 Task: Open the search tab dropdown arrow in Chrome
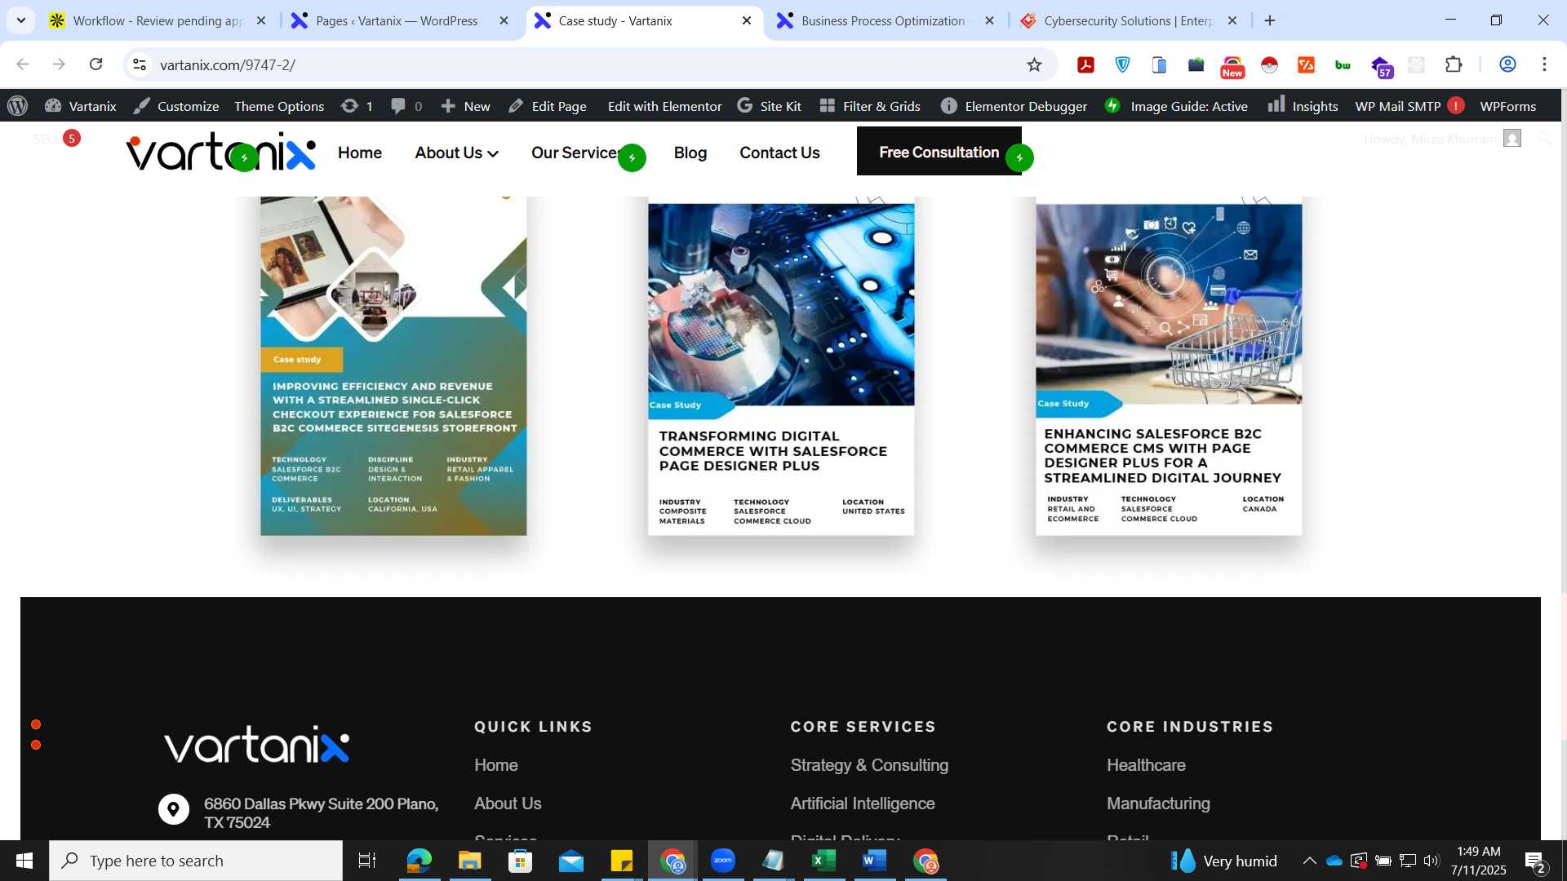[20, 20]
